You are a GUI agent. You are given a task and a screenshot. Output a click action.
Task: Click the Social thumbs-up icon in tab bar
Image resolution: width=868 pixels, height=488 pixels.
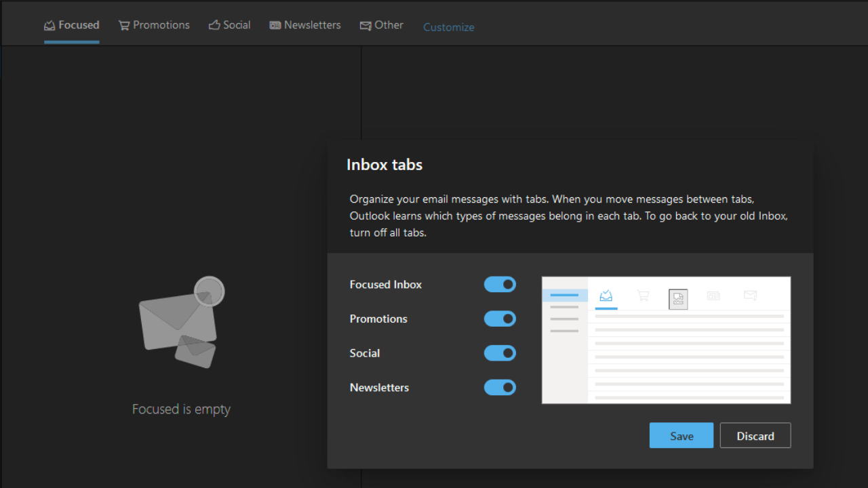click(x=214, y=26)
